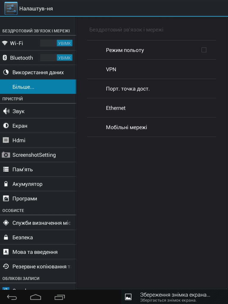This screenshot has width=228, height=304.
Task: Select the Більше... menu item
Action: 38,87
